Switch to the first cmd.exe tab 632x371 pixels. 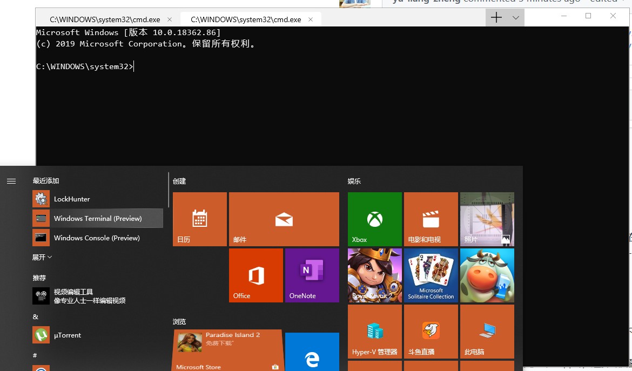[105, 19]
